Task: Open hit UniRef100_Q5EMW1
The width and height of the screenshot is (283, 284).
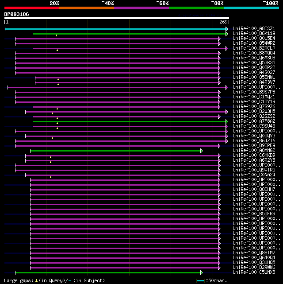Action: tap(254, 78)
